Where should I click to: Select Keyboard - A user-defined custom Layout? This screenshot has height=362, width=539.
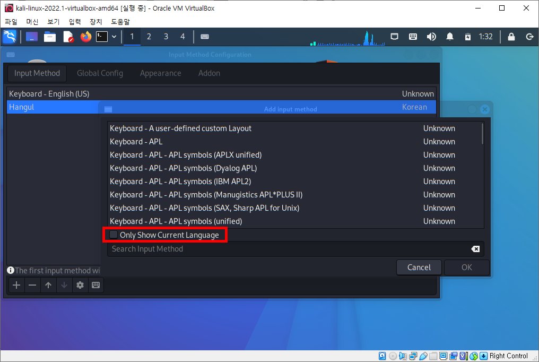pos(294,128)
